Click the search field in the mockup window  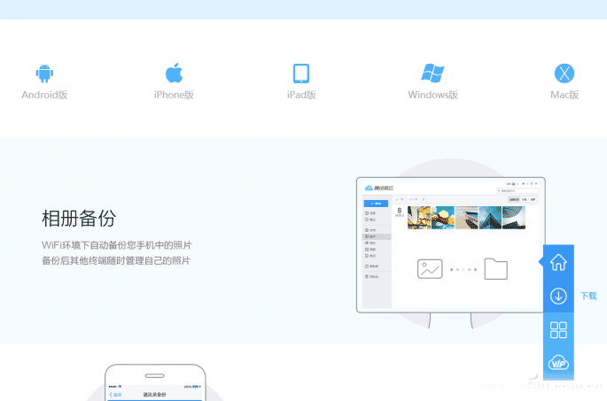[518, 190]
